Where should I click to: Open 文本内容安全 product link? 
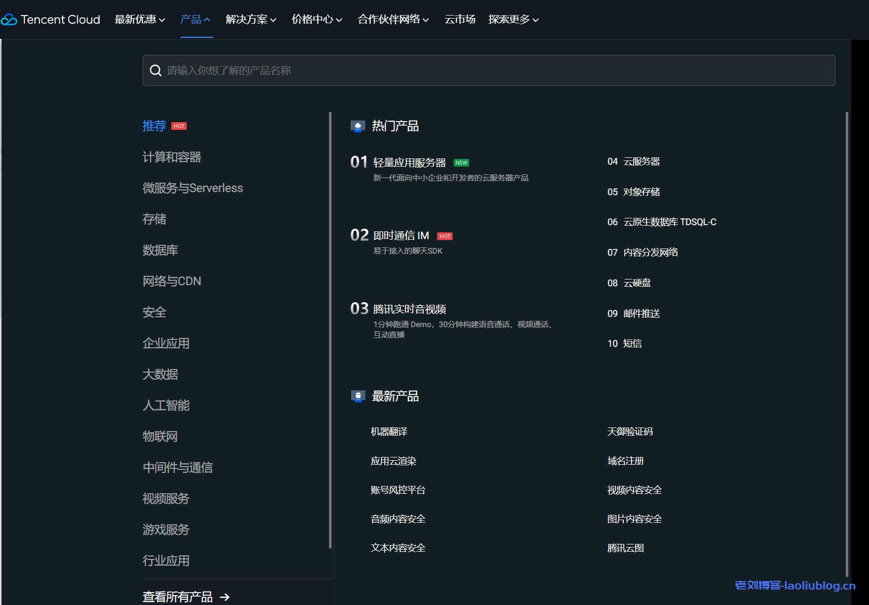point(398,548)
